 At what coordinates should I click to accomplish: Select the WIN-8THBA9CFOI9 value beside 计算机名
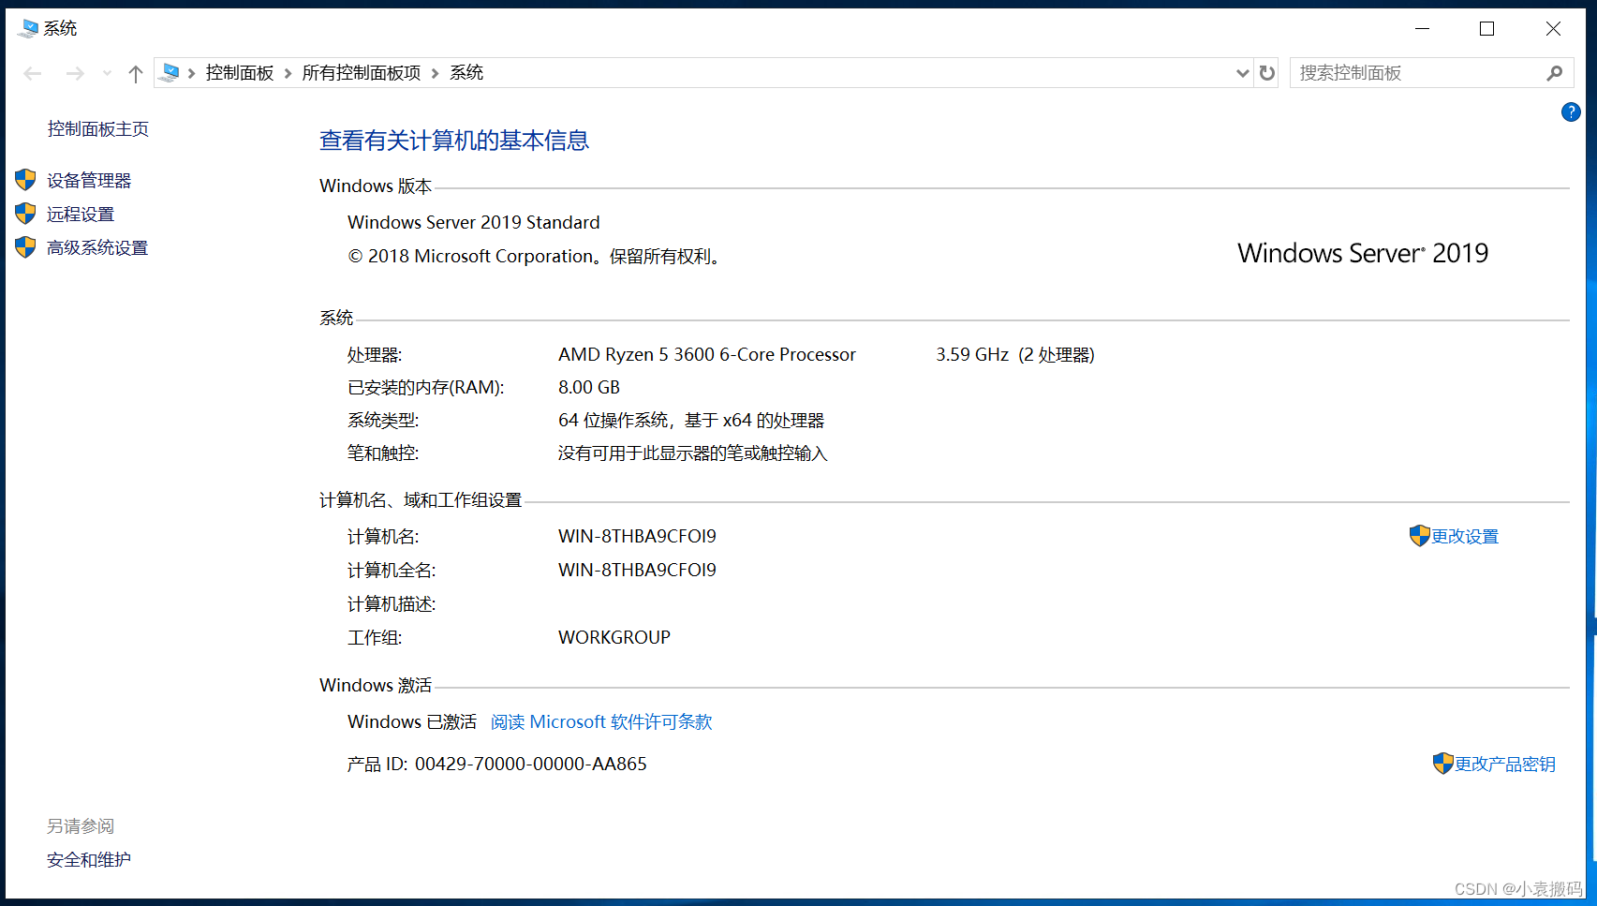pos(637,537)
